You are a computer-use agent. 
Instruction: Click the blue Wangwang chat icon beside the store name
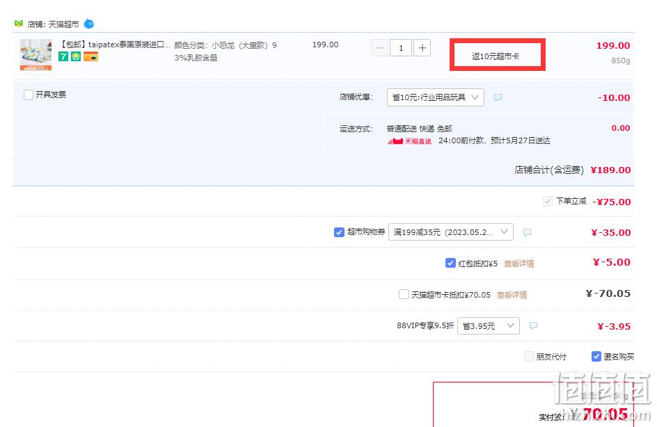89,24
